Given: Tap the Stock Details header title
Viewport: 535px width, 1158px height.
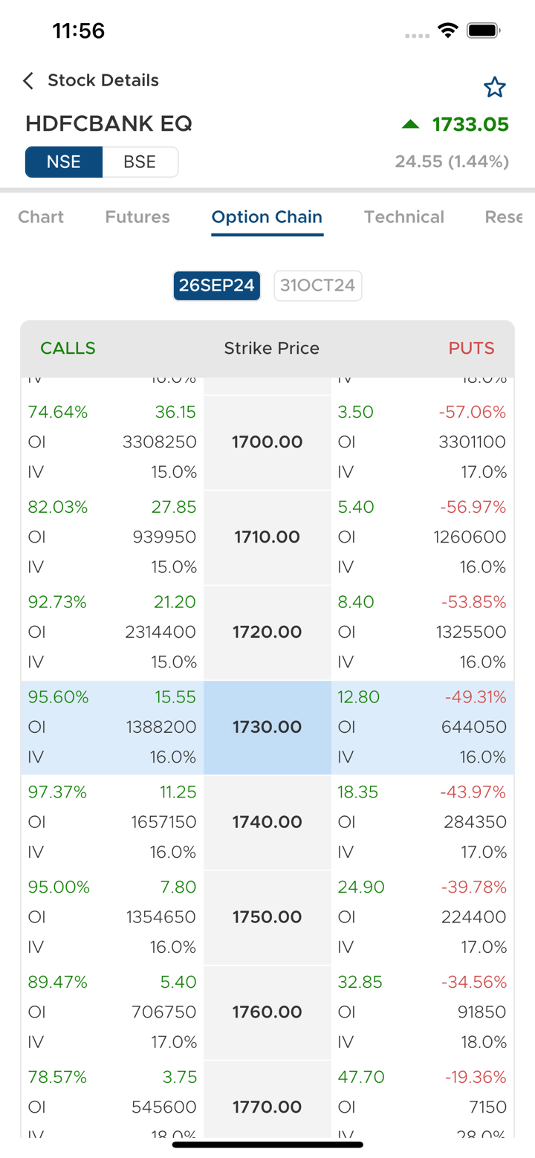Looking at the screenshot, I should tap(103, 80).
